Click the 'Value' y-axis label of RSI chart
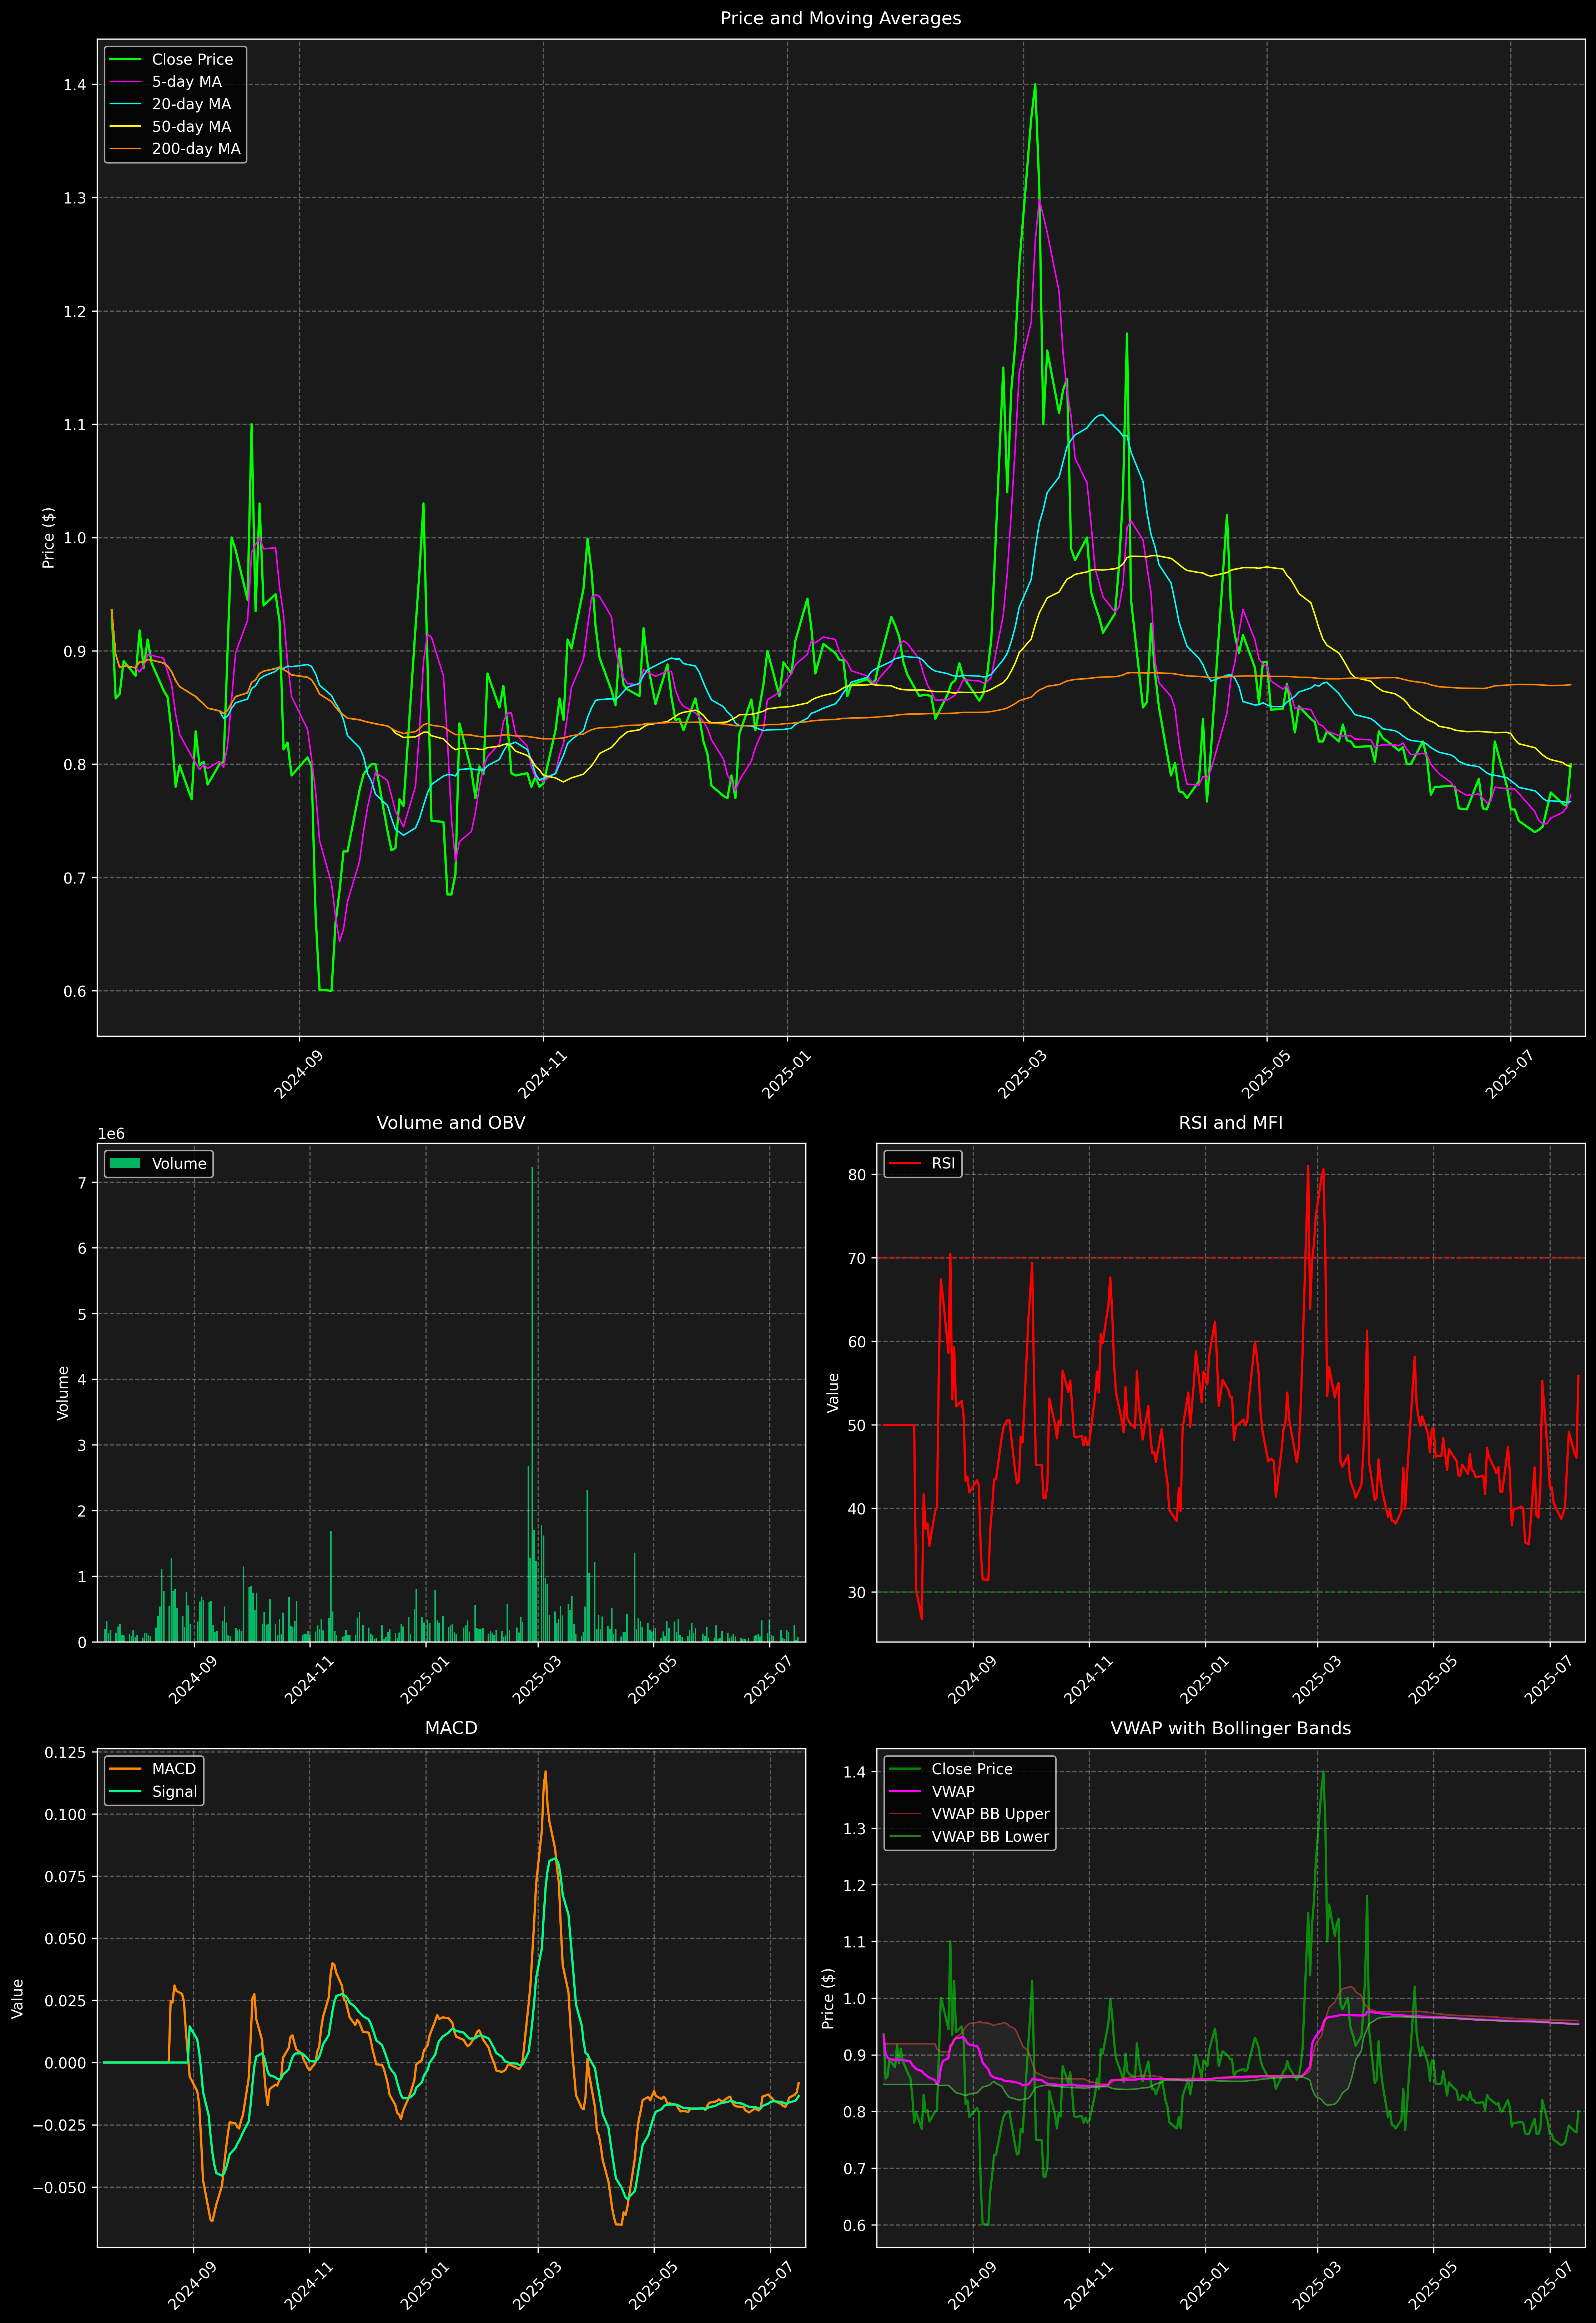Screen dimensions: 1596x2323 click(x=833, y=1393)
